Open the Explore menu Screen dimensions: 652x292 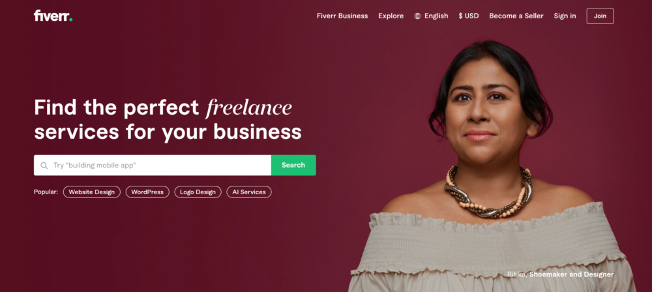pos(391,16)
